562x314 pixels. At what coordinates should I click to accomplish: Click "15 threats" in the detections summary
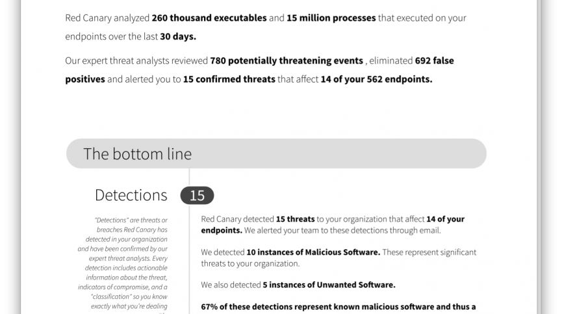pos(295,219)
